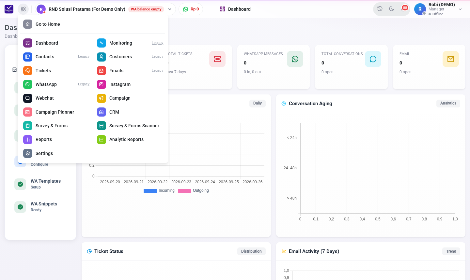Click the Instagram icon

pyautogui.click(x=102, y=84)
